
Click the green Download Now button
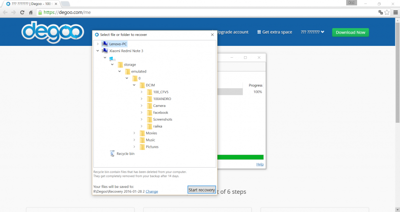(350, 33)
